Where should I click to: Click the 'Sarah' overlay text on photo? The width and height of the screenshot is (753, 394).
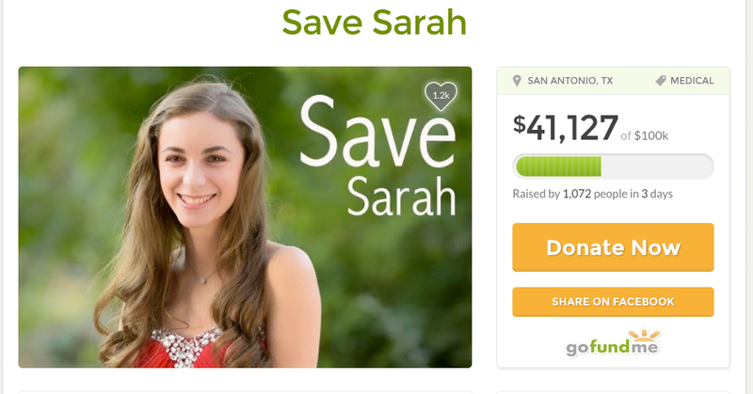point(401,196)
